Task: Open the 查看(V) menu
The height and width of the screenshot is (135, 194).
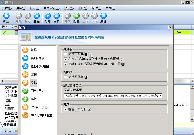Action: click(x=34, y=8)
